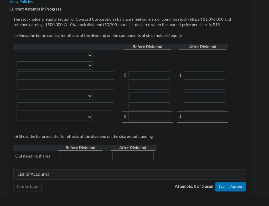Click the bottom After Dividend total field
Screen dimensions: 269x206
[204, 117]
